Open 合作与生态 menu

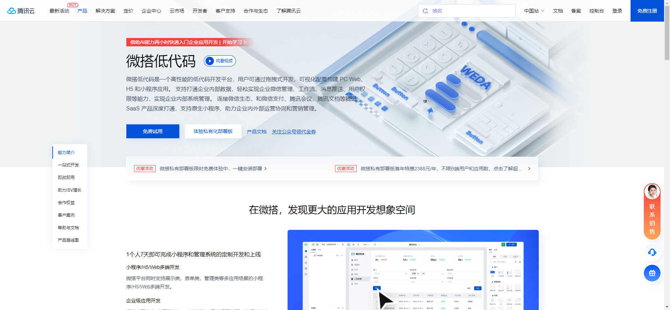[256, 11]
